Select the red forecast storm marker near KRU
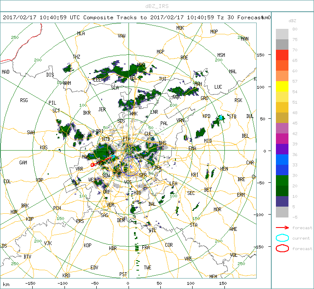The image size is (314, 289). tap(93, 165)
